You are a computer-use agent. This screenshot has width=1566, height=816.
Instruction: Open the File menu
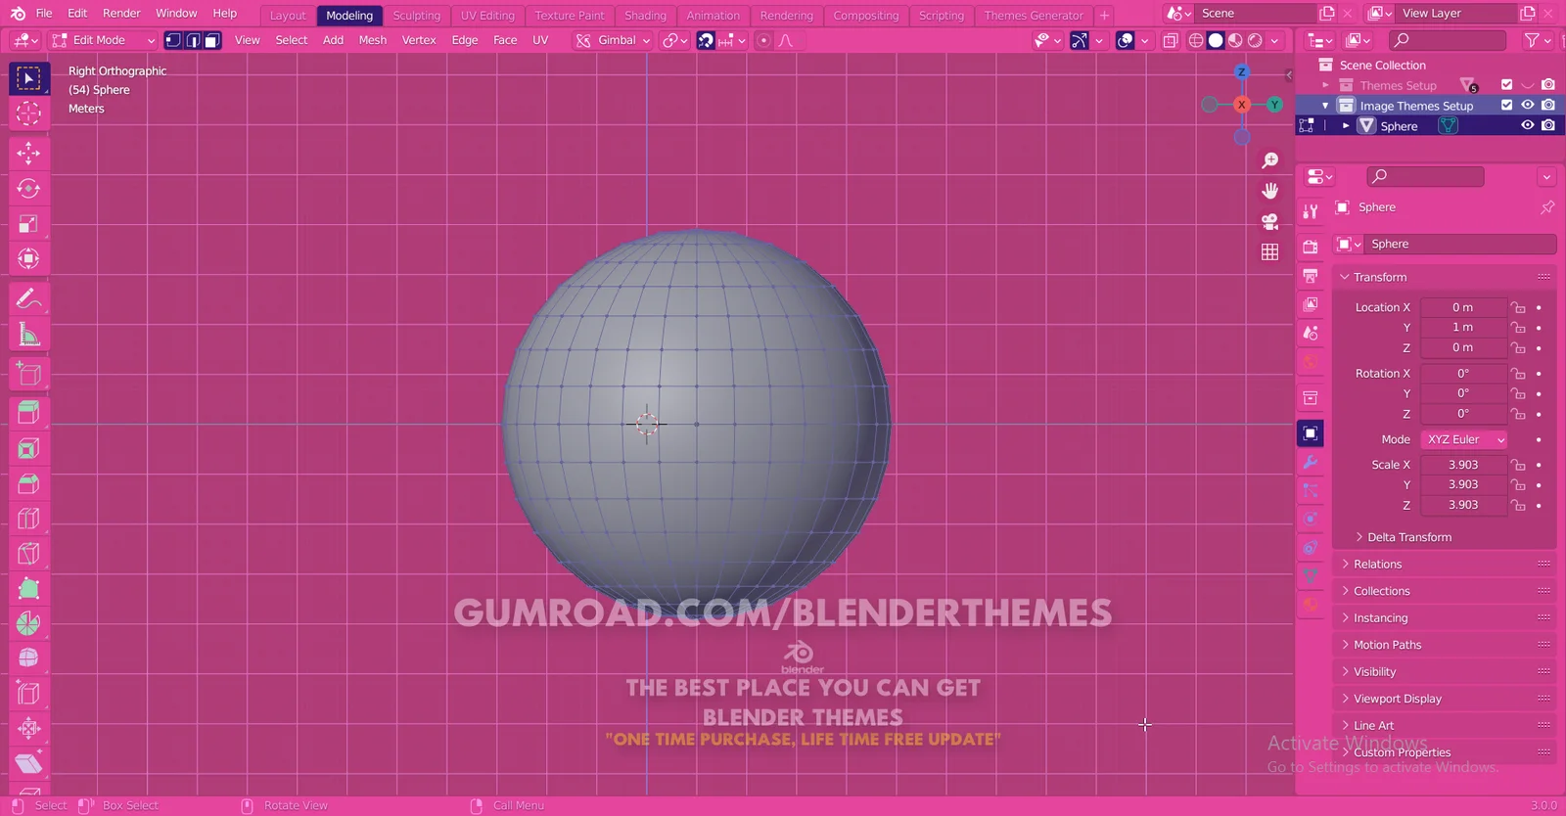click(44, 14)
